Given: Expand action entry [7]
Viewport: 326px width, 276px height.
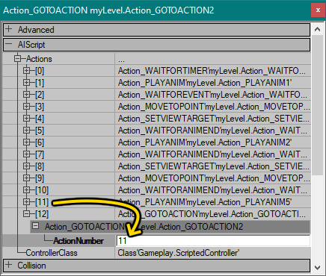Looking at the screenshot, I should 26,154.
